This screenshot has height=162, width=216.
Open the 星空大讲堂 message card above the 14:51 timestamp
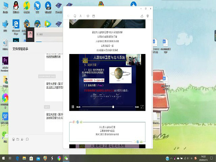[54, 91]
